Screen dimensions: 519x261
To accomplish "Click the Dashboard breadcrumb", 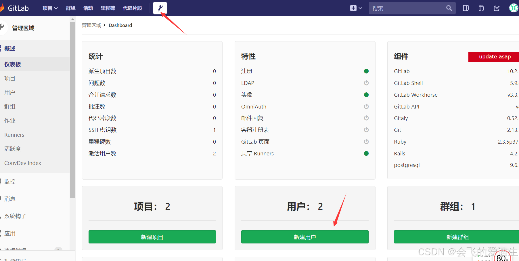I will 120,25.
